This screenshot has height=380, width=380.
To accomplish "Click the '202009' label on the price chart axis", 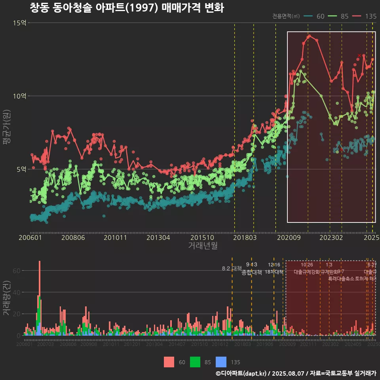I will [289, 237].
